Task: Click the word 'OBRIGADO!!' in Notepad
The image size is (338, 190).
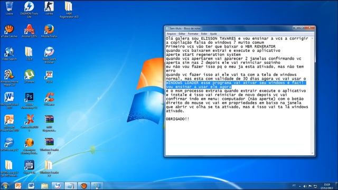Action: click(177, 119)
